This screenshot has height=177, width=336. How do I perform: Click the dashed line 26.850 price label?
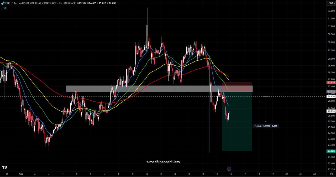pyautogui.click(x=331, y=96)
